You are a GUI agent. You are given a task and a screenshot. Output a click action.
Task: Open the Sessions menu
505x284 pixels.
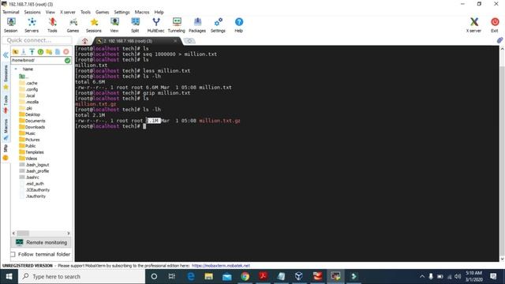coord(32,12)
